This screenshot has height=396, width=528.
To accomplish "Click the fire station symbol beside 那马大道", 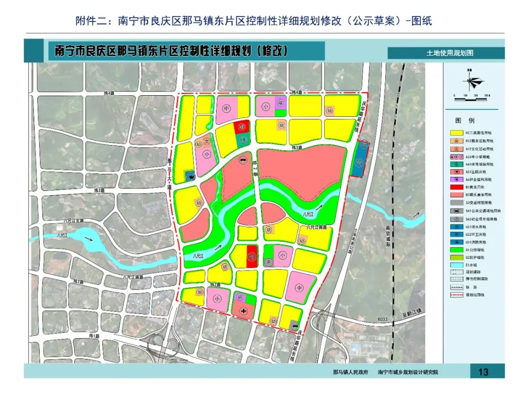I will (x=190, y=176).
